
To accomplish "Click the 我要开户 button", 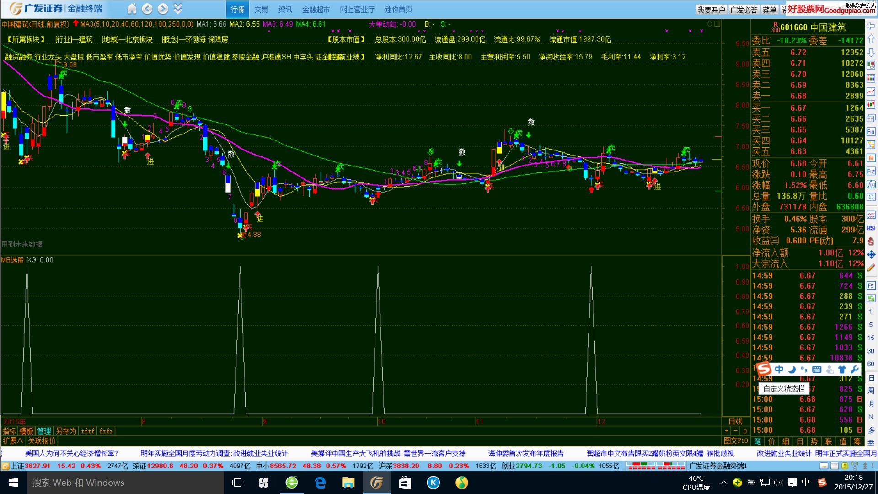I will 711,10.
